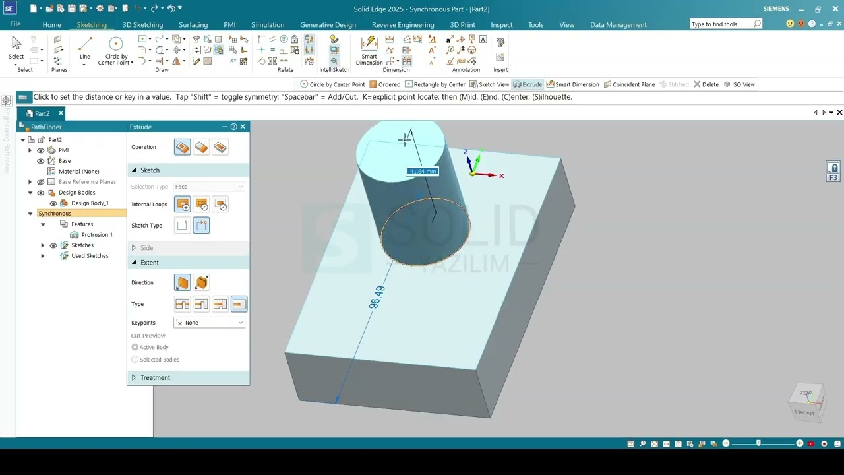
Task: Set Direction to the symmetric extent icon
Action: click(x=202, y=283)
